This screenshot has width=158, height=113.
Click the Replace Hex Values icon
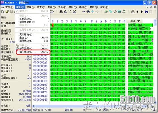tap(74, 12)
